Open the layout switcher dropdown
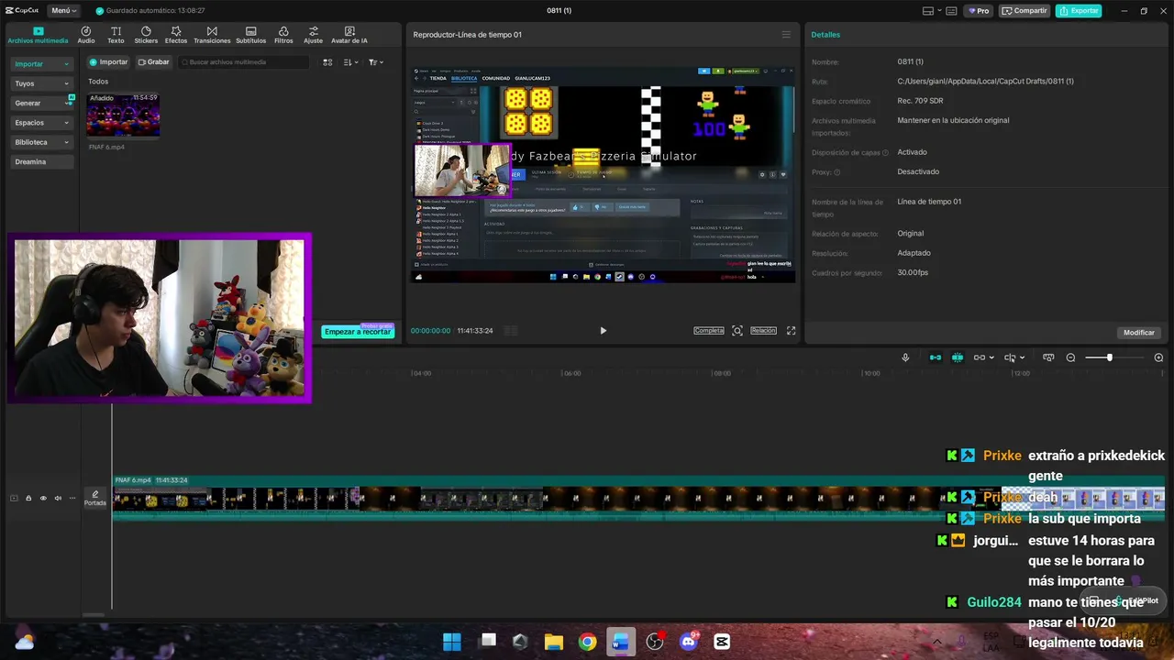 931,11
